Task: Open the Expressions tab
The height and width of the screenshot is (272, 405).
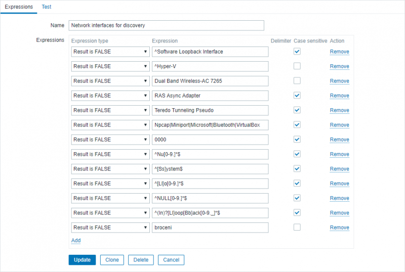Action: (x=19, y=7)
